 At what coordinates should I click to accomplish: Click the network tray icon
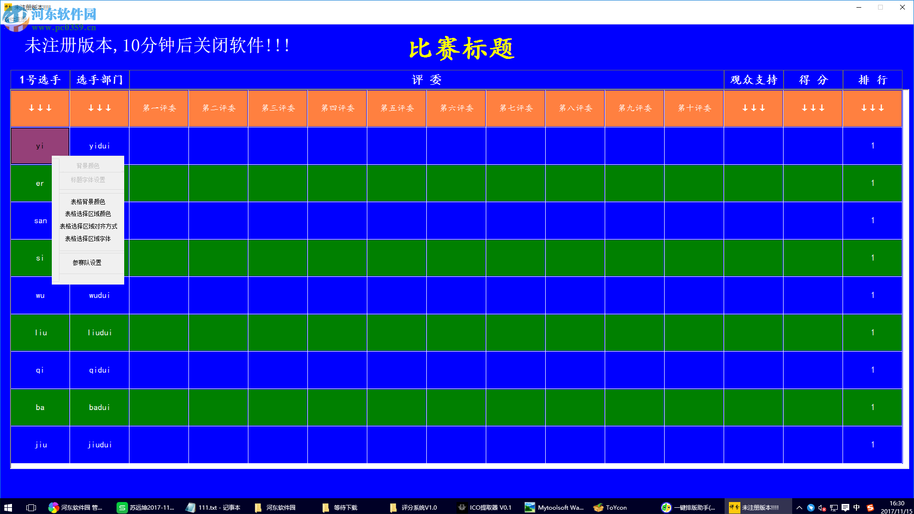834,508
